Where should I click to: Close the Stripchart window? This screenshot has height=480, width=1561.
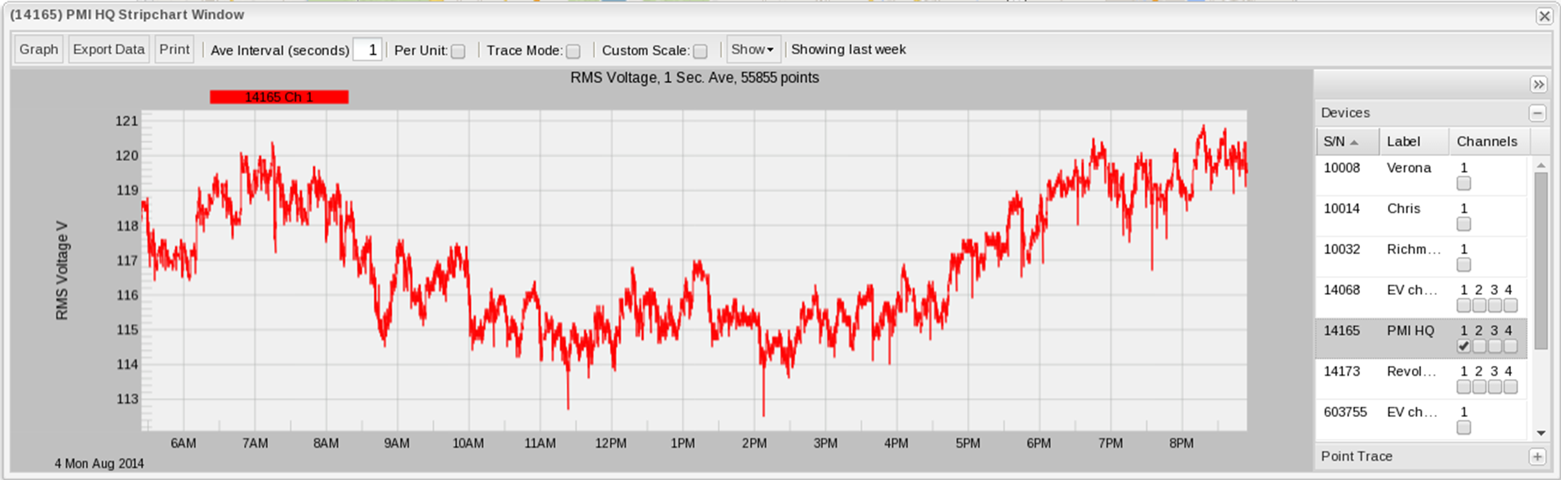coord(1544,16)
